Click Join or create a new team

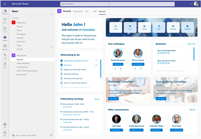point(26,135)
